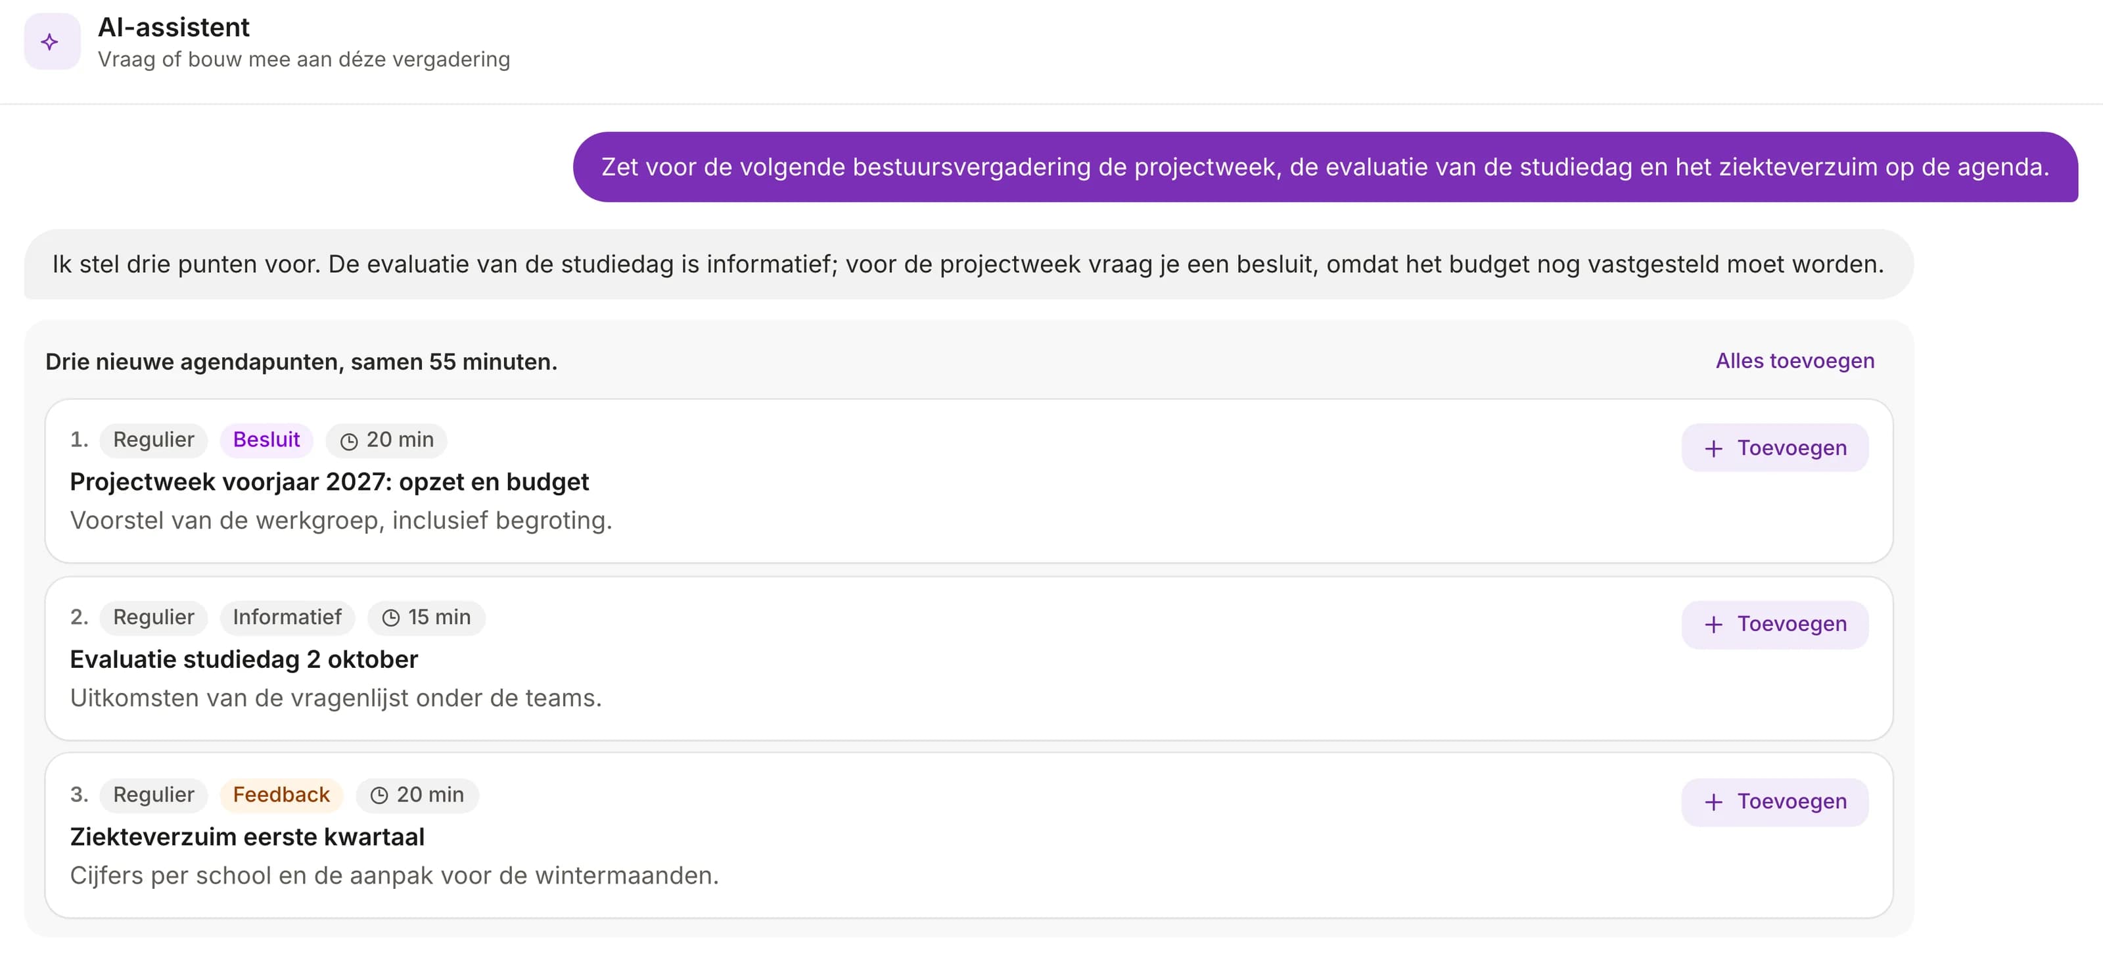Select title Evaluatie studiedag 2 oktober
Image resolution: width=2103 pixels, height=971 pixels.
(x=243, y=659)
